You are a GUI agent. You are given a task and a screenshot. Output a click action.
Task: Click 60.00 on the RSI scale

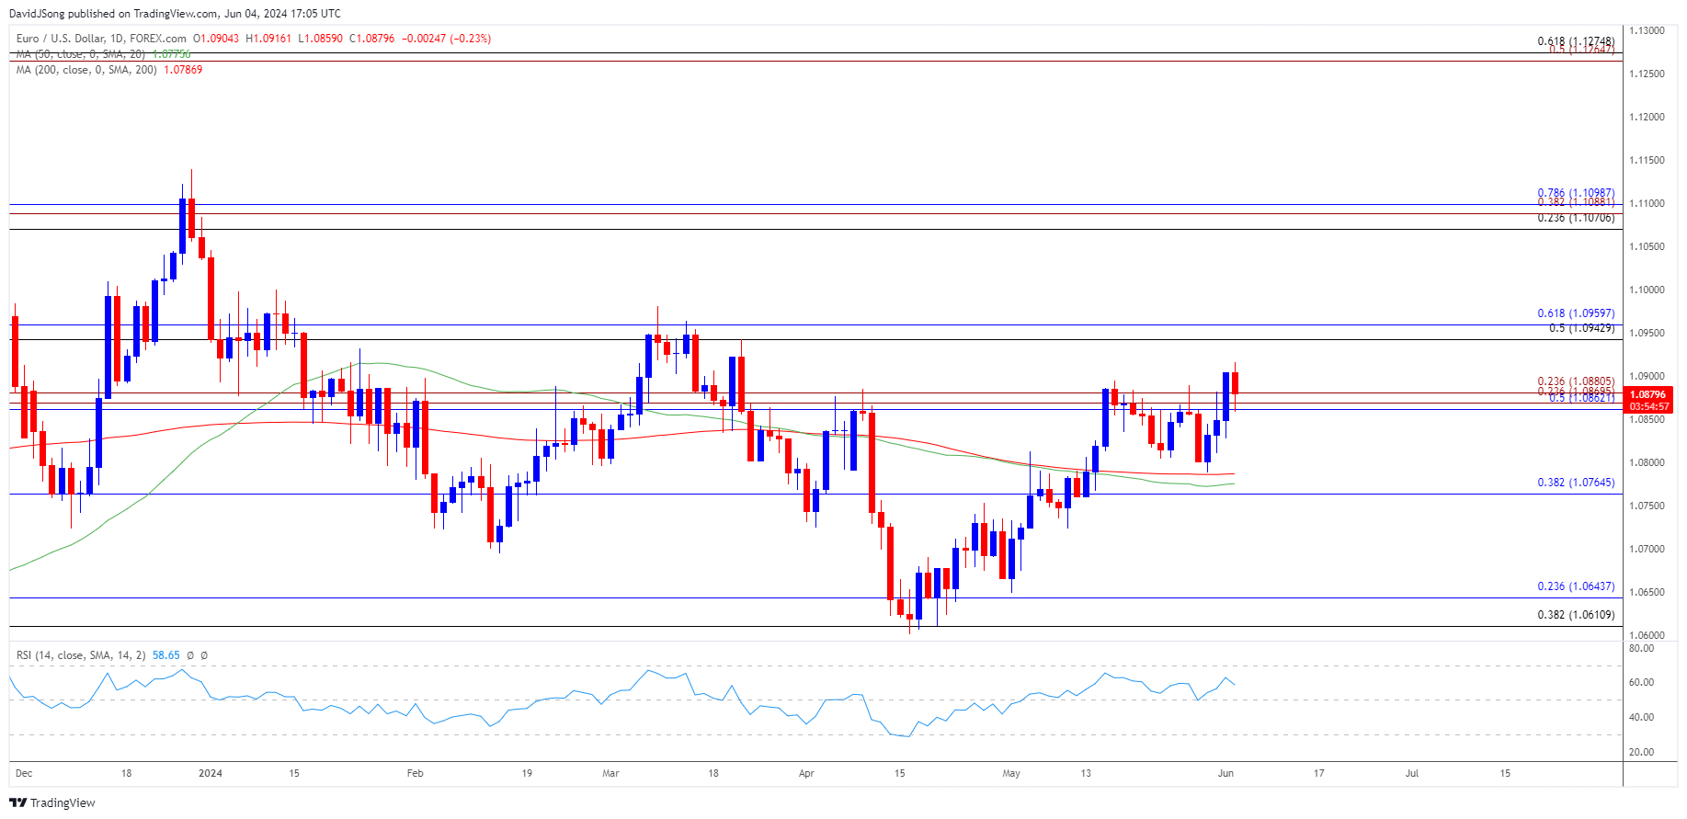[x=1641, y=682]
